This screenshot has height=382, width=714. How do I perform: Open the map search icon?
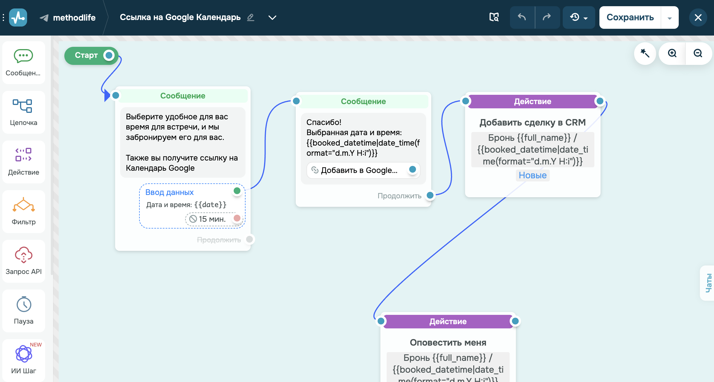[x=494, y=17]
